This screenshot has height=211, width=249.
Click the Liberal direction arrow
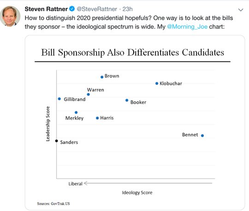148,183
